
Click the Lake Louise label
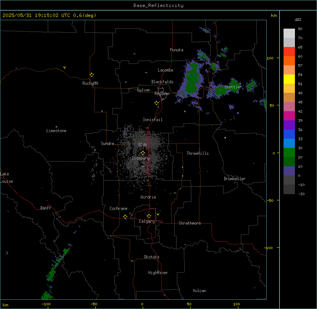point(7,178)
